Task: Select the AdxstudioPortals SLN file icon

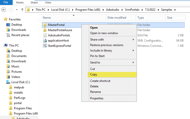Action: [x=45, y=35]
